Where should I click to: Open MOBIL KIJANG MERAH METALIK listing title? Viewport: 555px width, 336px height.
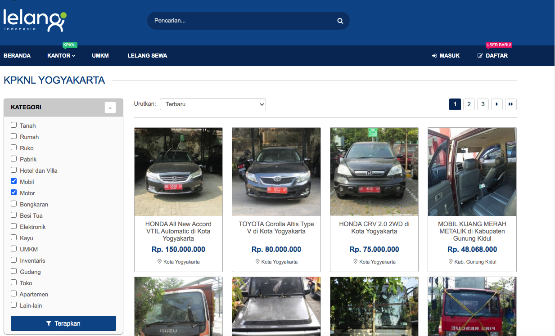click(x=472, y=231)
